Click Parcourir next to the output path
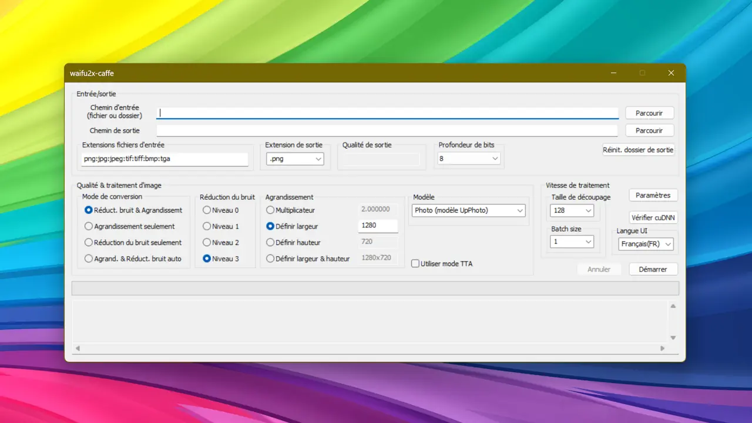This screenshot has height=423, width=752. pos(649,130)
